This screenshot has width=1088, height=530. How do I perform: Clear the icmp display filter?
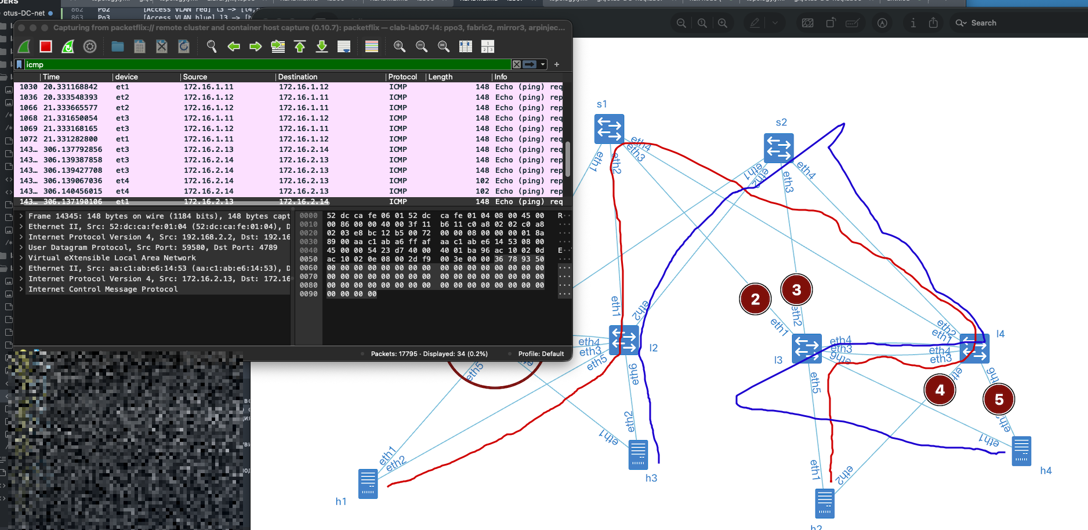click(x=516, y=64)
